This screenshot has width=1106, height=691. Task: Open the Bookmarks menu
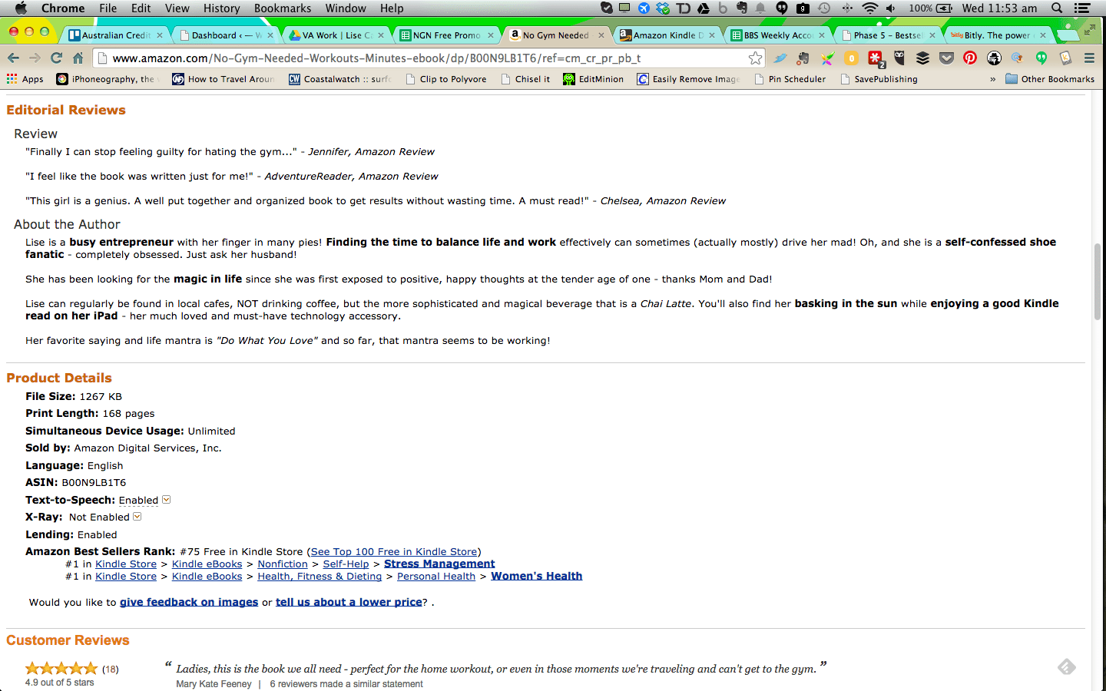click(x=283, y=8)
